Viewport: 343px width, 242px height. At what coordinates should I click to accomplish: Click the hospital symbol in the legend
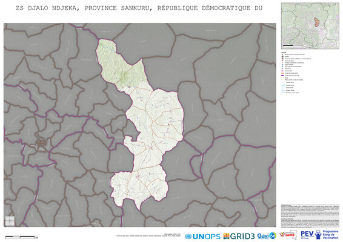click(283, 57)
